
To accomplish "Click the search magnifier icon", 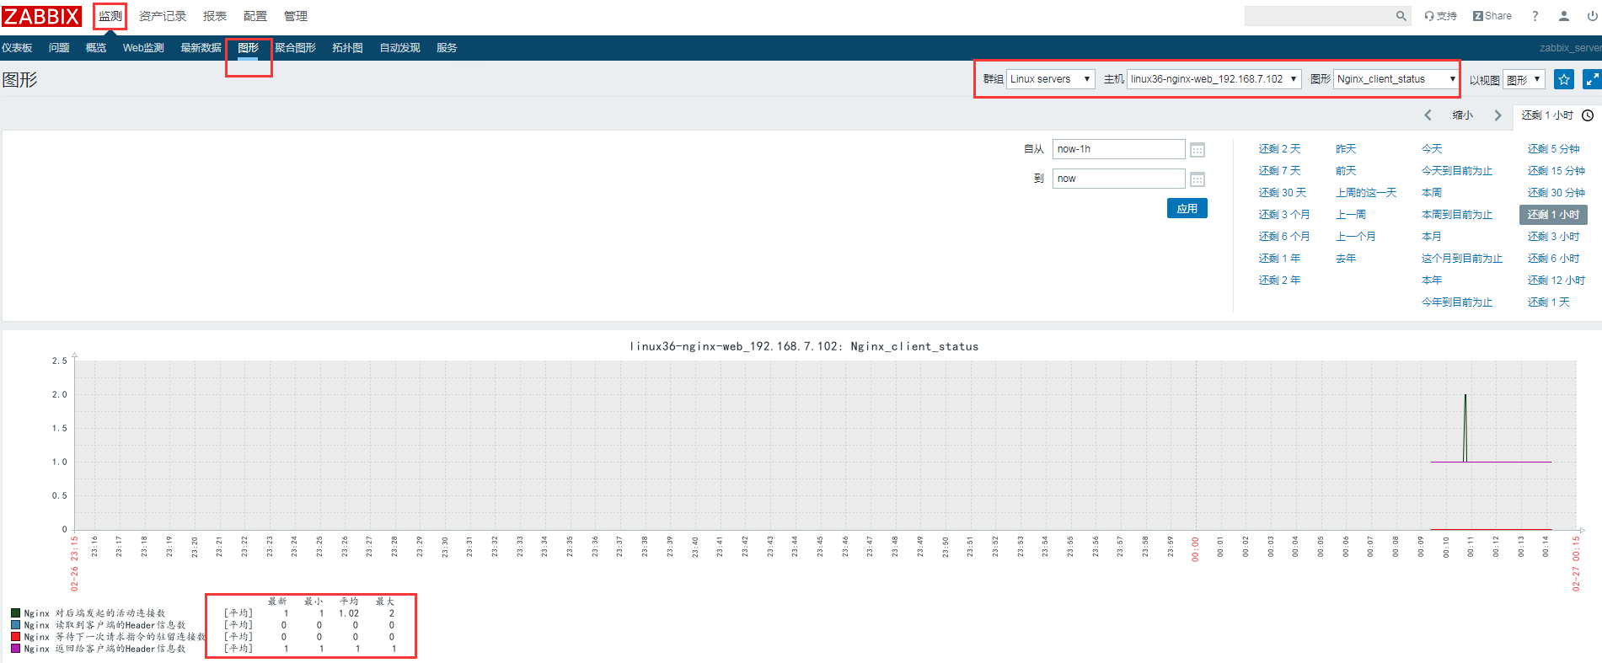I will (1401, 16).
